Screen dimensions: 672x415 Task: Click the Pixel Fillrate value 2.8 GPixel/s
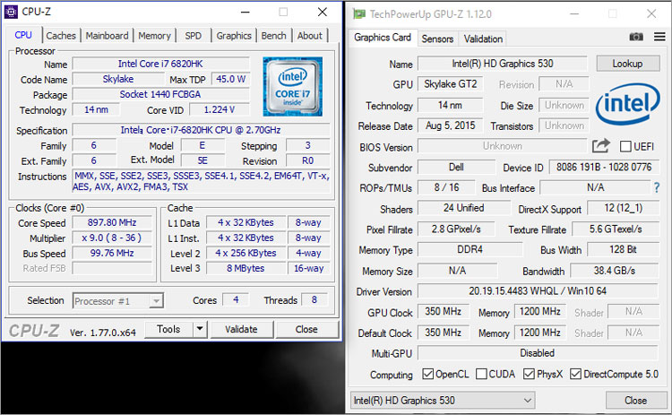456,229
